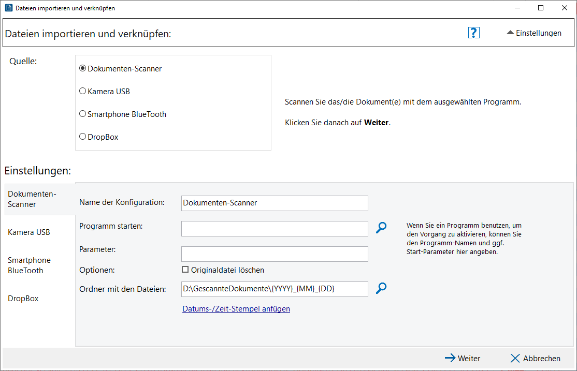The width and height of the screenshot is (577, 371).
Task: Switch to the Smartphone BlueTooth settings tab
Action: (40, 265)
